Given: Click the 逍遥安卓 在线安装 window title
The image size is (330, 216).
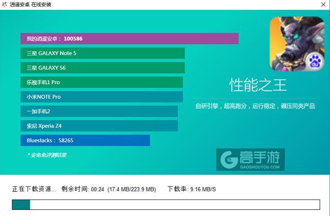Looking at the screenshot, I should coord(30,4).
